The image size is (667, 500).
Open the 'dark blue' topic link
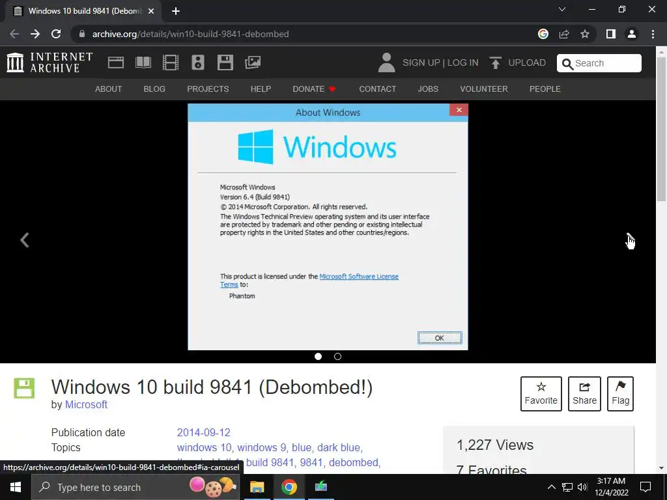[x=339, y=447]
